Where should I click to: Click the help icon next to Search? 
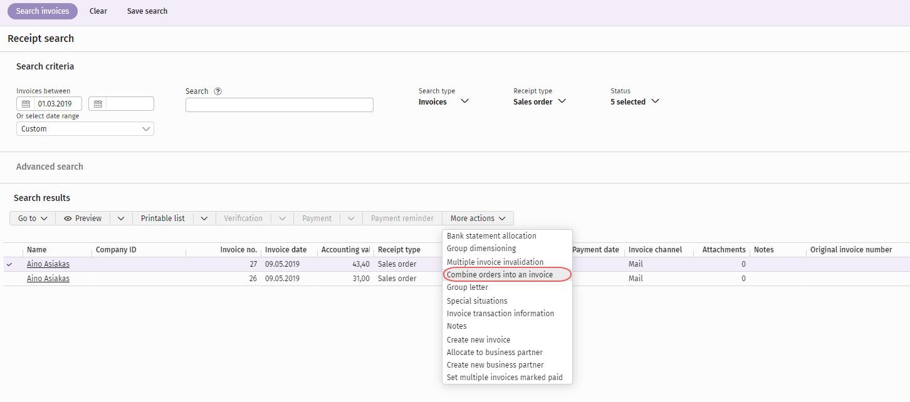(x=217, y=91)
